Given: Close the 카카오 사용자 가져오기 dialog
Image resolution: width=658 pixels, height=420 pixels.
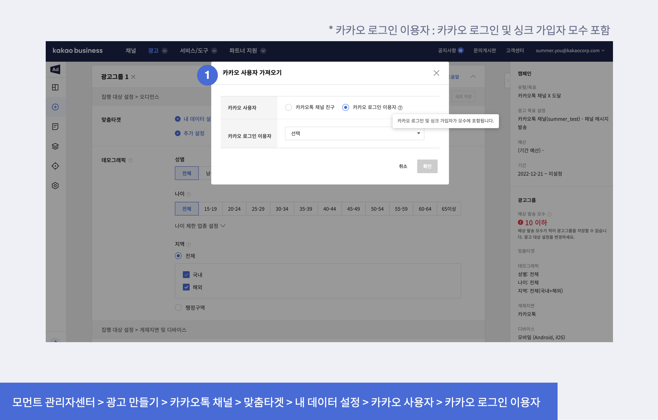Looking at the screenshot, I should [436, 73].
